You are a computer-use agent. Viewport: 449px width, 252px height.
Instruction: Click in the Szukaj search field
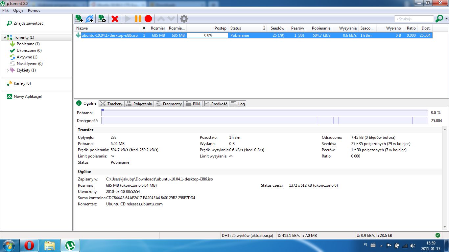pyautogui.click(x=414, y=19)
